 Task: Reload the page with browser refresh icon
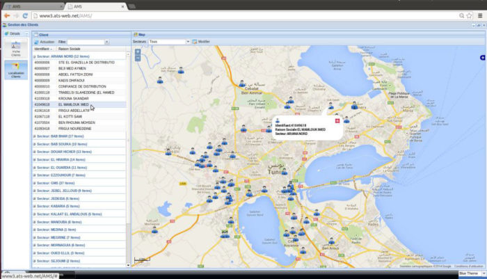[x=25, y=14]
